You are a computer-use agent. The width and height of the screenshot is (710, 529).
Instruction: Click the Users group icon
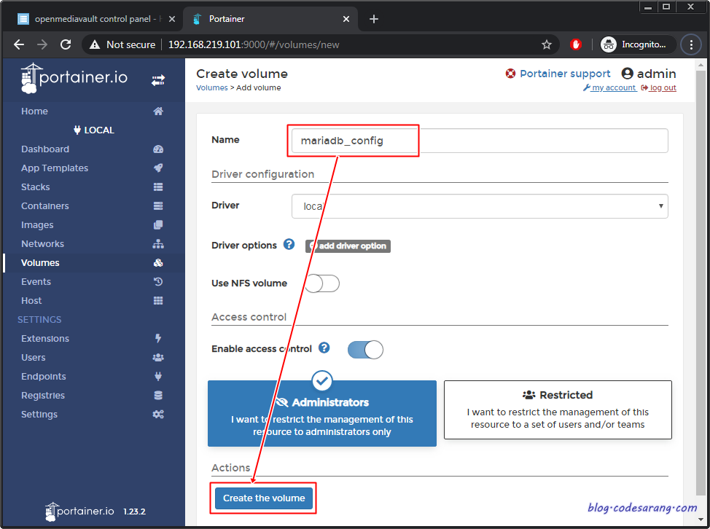point(158,358)
